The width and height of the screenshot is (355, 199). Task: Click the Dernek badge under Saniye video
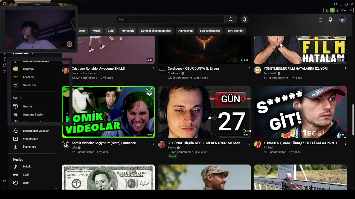pyautogui.click(x=173, y=156)
